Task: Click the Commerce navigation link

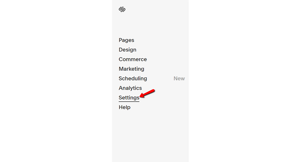Action: 133,59
